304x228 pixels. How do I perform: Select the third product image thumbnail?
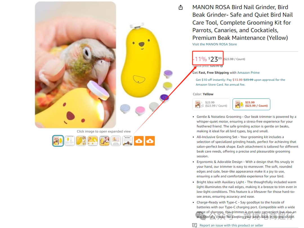pos(81,141)
